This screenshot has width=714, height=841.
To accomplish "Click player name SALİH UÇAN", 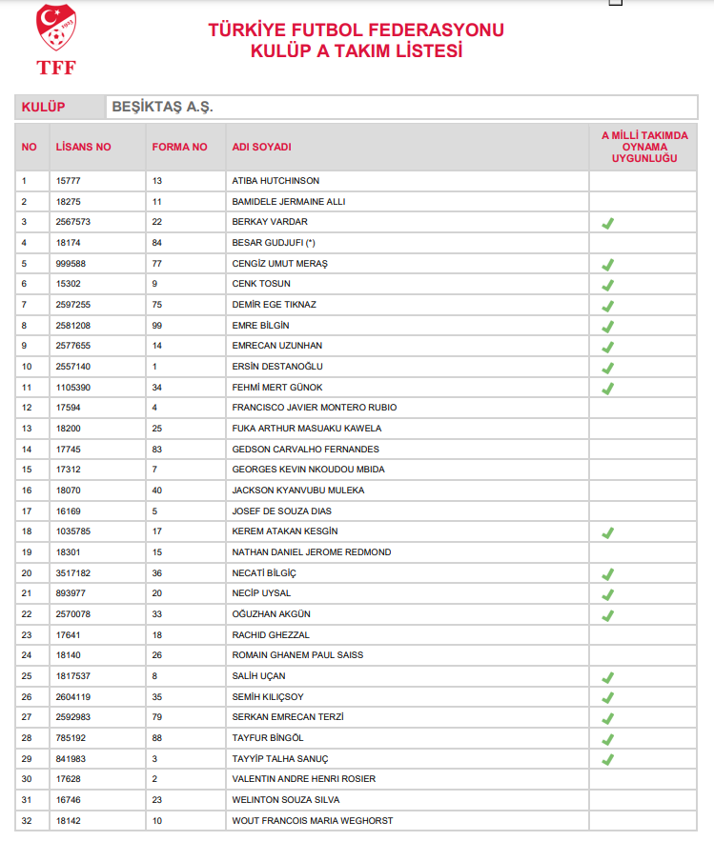I will (x=258, y=676).
